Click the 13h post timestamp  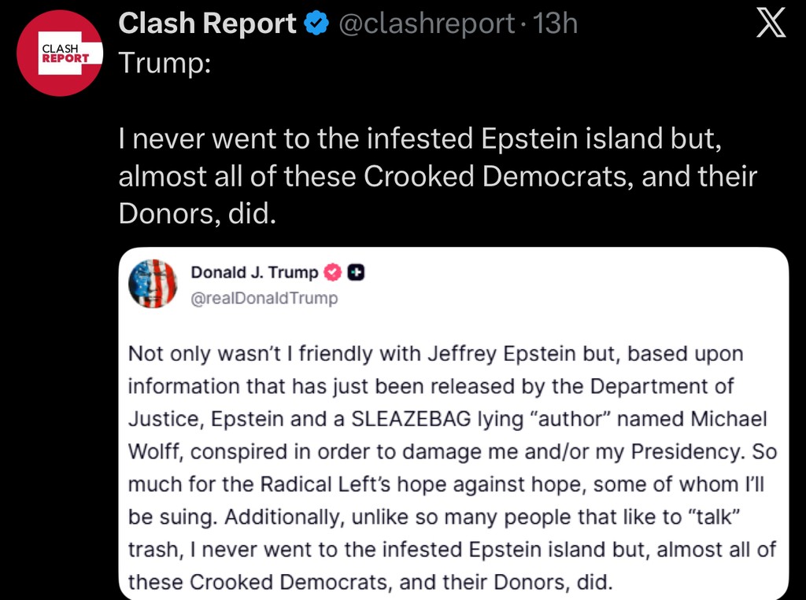pos(555,25)
